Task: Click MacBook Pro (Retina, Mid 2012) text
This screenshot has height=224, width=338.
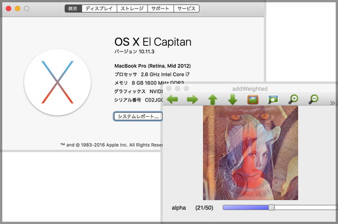Action: click(x=153, y=66)
